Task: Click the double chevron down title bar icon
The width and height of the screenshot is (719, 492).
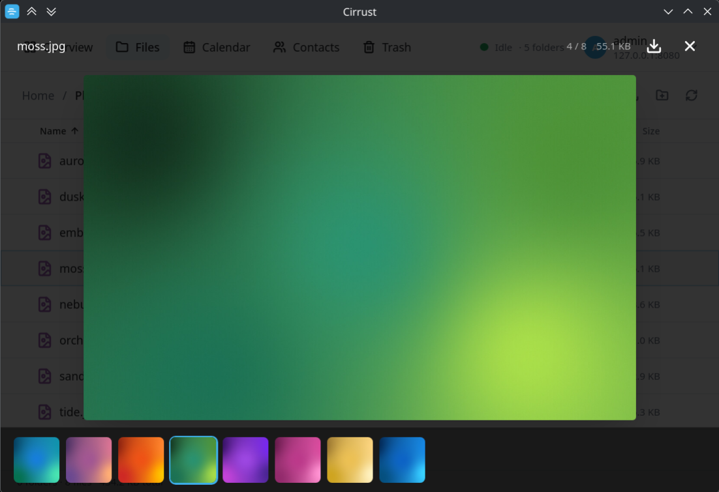Action: tap(52, 12)
